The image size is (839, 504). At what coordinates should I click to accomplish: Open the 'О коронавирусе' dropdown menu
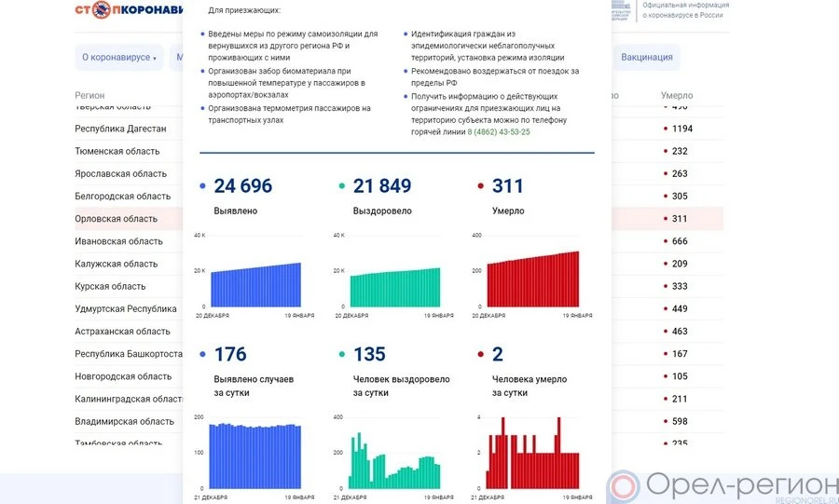(x=118, y=58)
